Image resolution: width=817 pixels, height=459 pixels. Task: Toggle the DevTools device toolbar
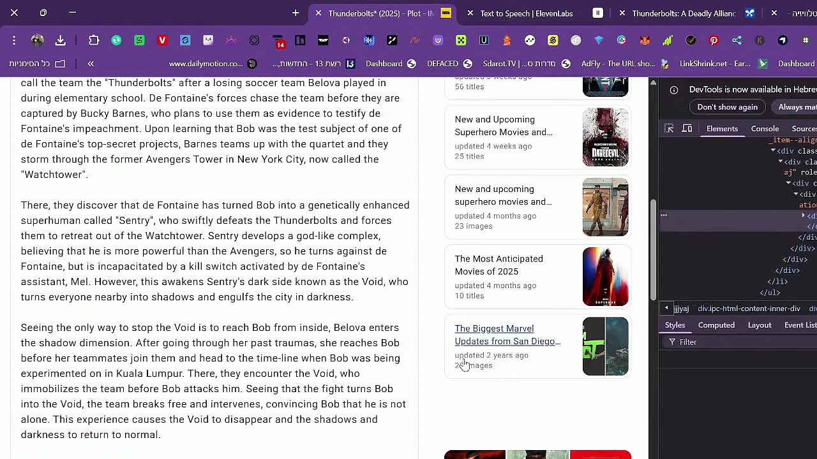(x=687, y=129)
